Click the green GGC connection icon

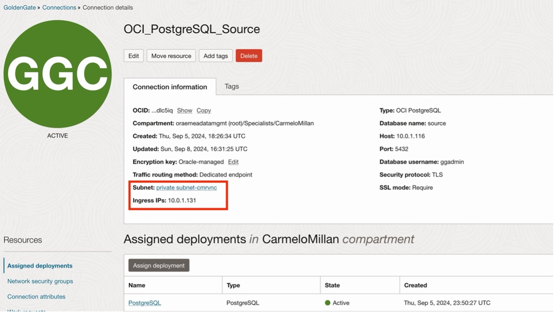pos(57,74)
